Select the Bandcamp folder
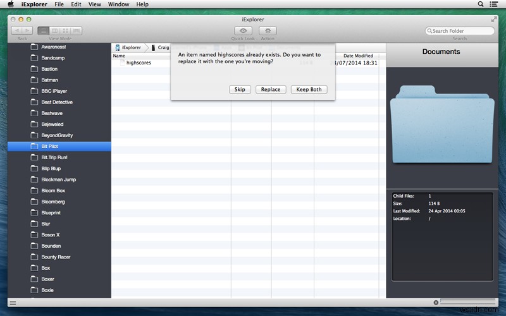 point(59,58)
